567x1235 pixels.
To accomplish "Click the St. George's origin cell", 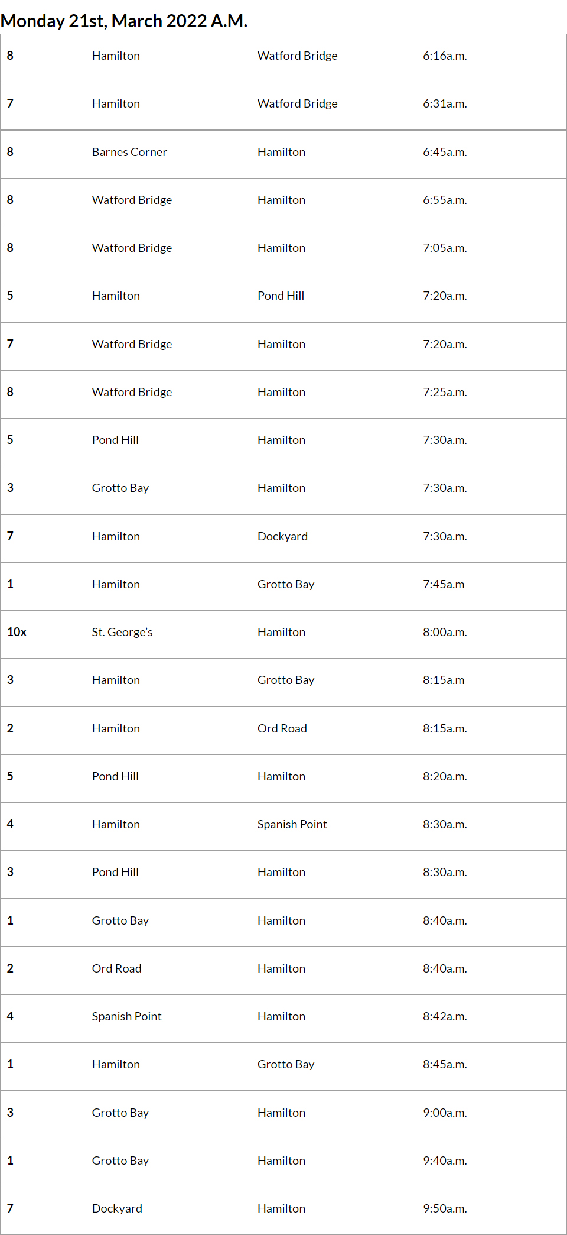I will pyautogui.click(x=122, y=633).
